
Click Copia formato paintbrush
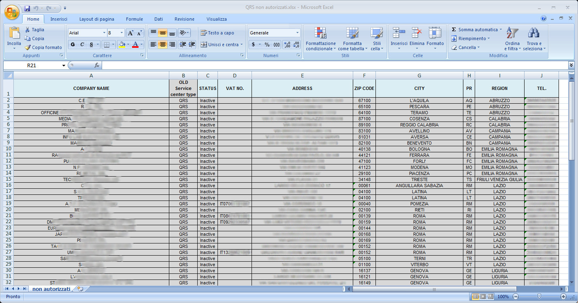click(28, 47)
